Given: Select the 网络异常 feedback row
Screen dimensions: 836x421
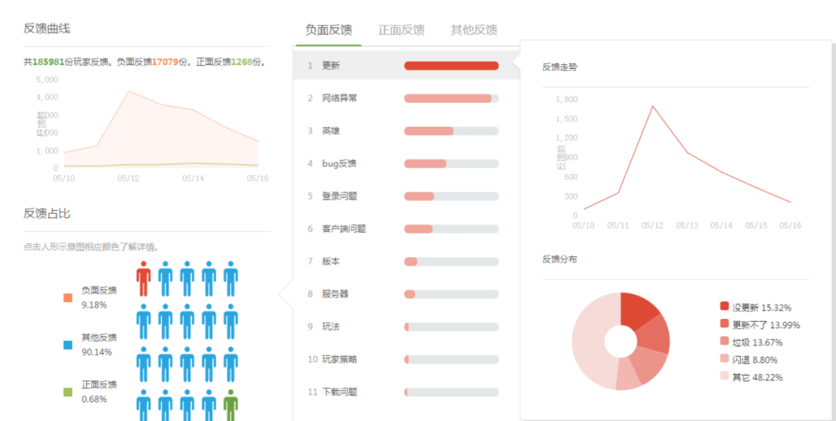Looking at the screenshot, I should pos(406,98).
